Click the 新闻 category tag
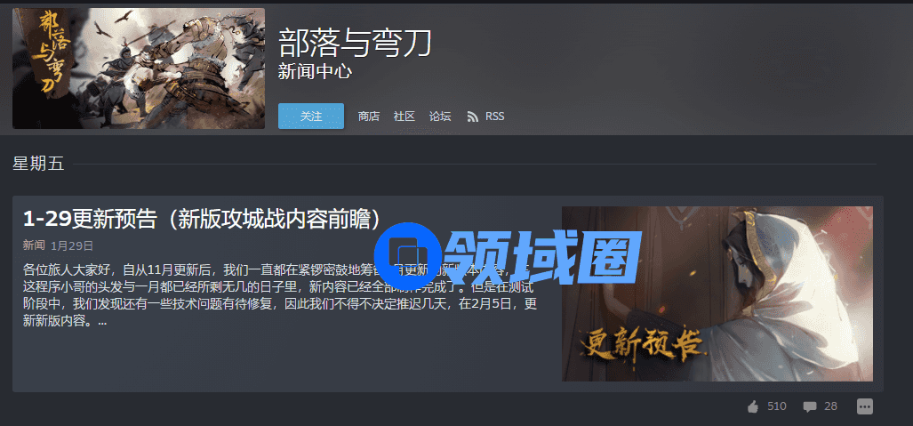 click(34, 245)
